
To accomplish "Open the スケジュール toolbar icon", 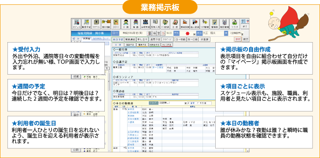I will point(76,24).
